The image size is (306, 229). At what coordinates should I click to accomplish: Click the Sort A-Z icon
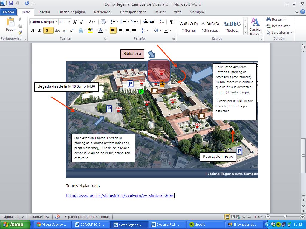[161, 22]
